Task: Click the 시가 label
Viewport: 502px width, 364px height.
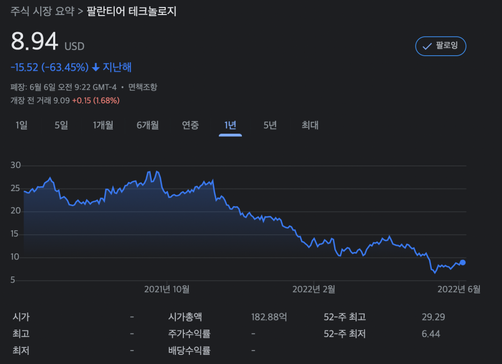Action: click(21, 317)
